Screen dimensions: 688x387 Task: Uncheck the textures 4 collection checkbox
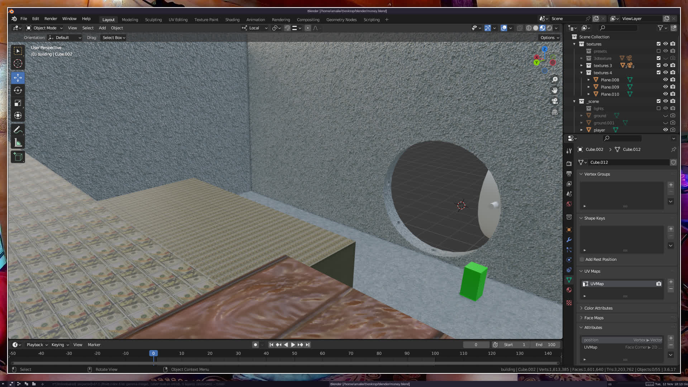[658, 73]
